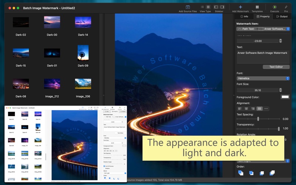Click Add Source Files in light-mode window toolbar

83,107
